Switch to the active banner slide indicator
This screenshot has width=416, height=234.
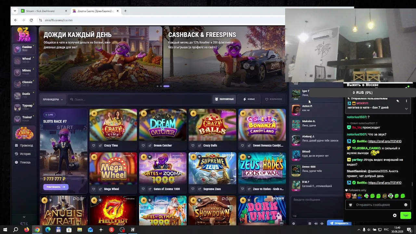tap(166, 86)
